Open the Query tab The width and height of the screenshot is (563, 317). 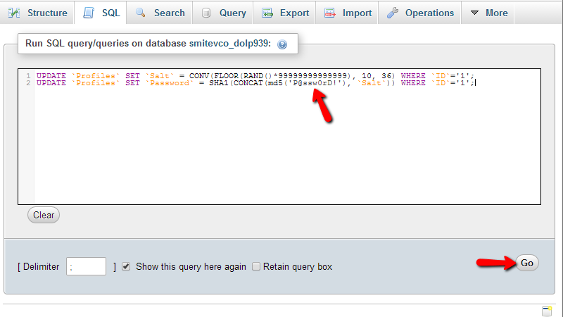click(222, 13)
